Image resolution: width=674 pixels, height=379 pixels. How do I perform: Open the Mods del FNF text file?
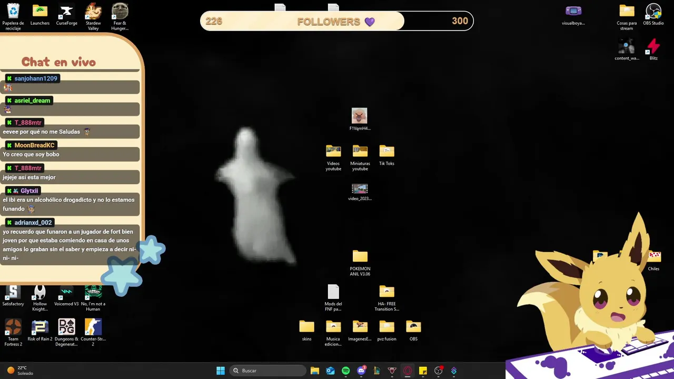tap(333, 297)
